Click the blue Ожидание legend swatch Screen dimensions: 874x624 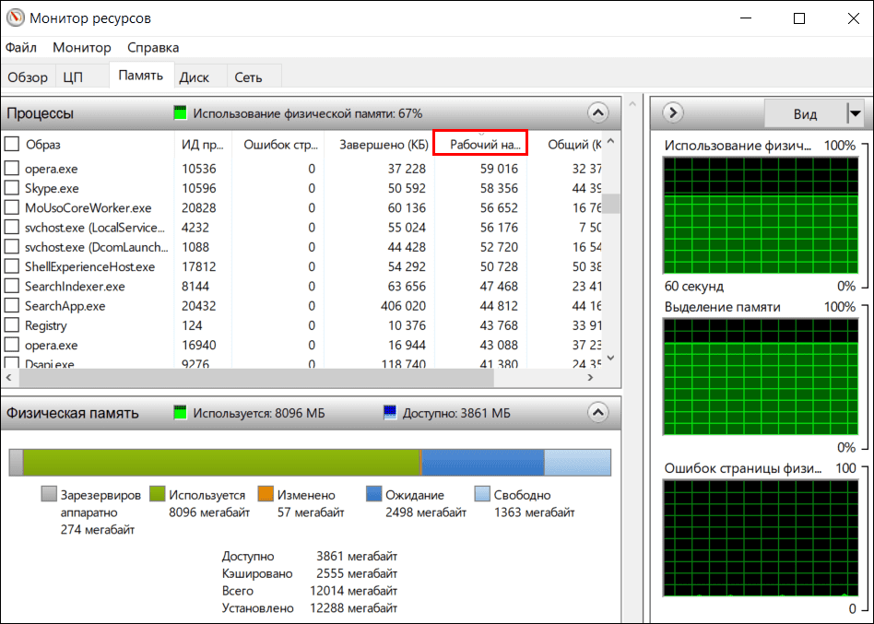(x=374, y=495)
